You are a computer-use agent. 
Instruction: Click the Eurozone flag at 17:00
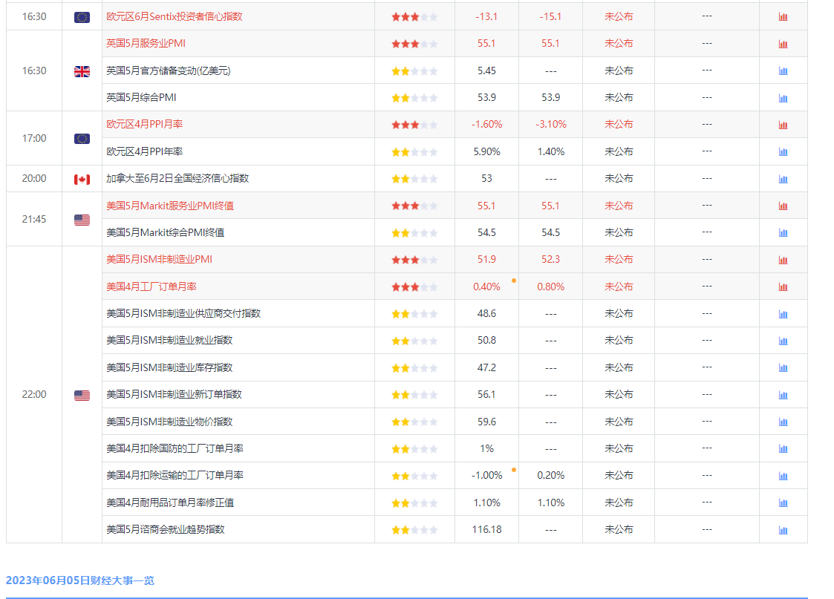coord(82,139)
